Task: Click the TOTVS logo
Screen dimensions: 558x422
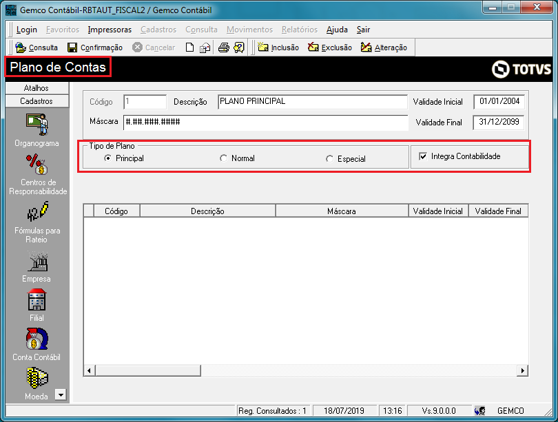Action: [521, 69]
